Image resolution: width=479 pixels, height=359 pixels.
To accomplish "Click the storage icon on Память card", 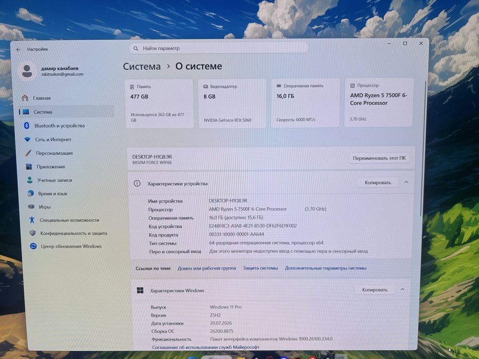I will pyautogui.click(x=132, y=87).
